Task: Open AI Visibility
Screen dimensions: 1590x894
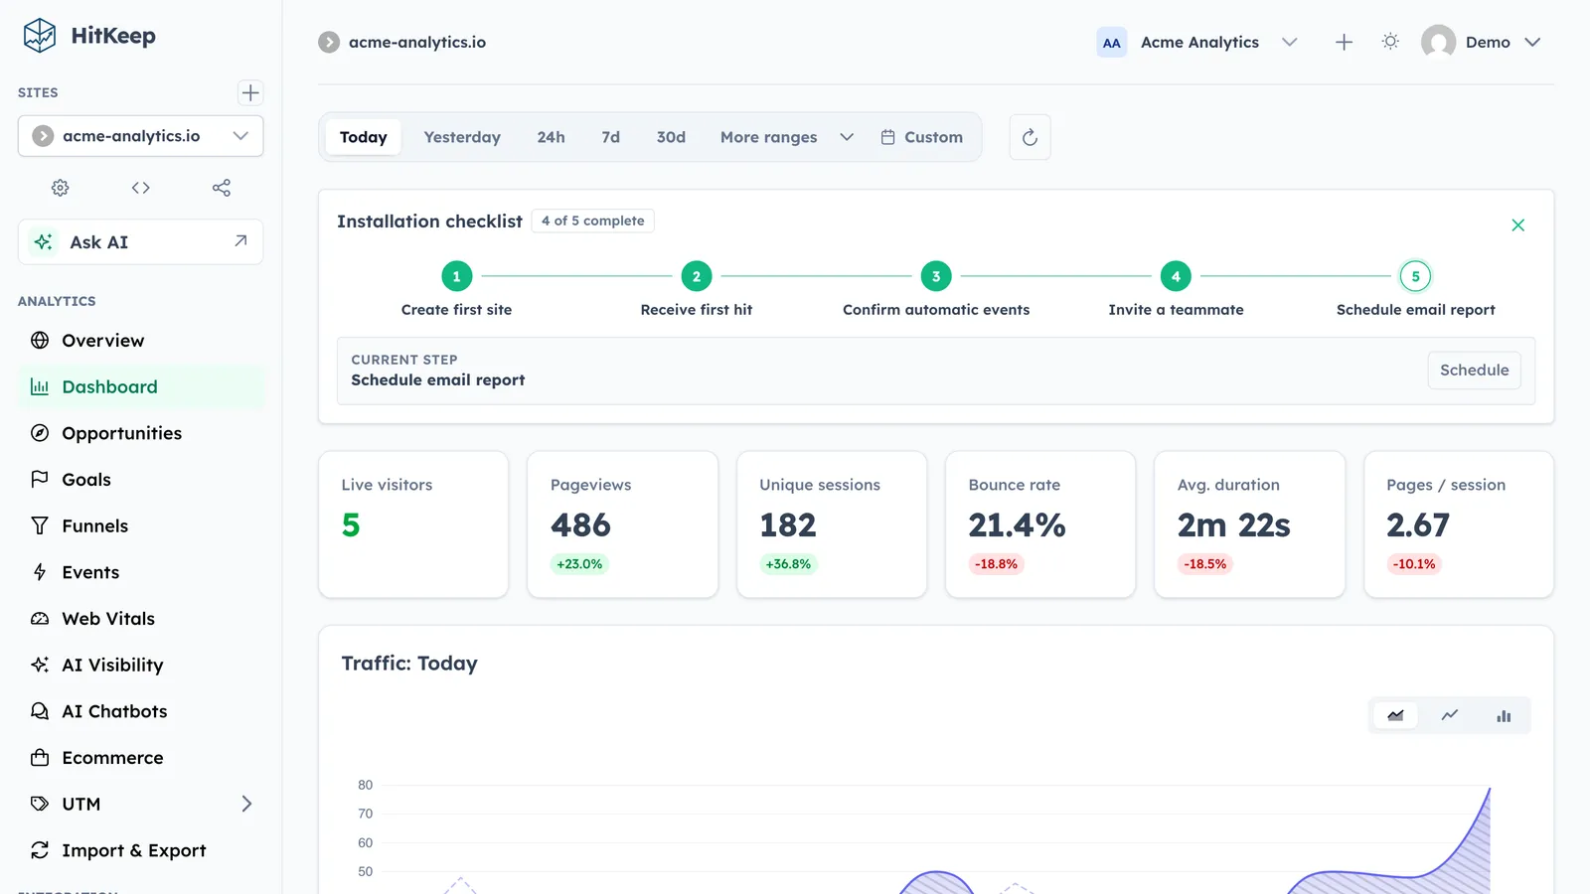Action: point(141,666)
